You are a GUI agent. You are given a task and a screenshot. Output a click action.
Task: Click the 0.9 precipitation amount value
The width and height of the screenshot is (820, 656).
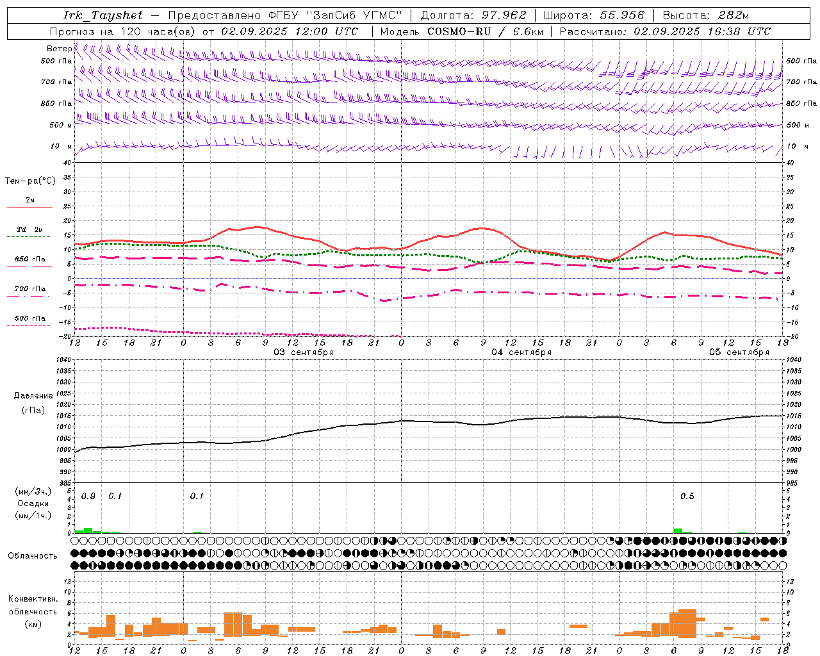coord(88,496)
